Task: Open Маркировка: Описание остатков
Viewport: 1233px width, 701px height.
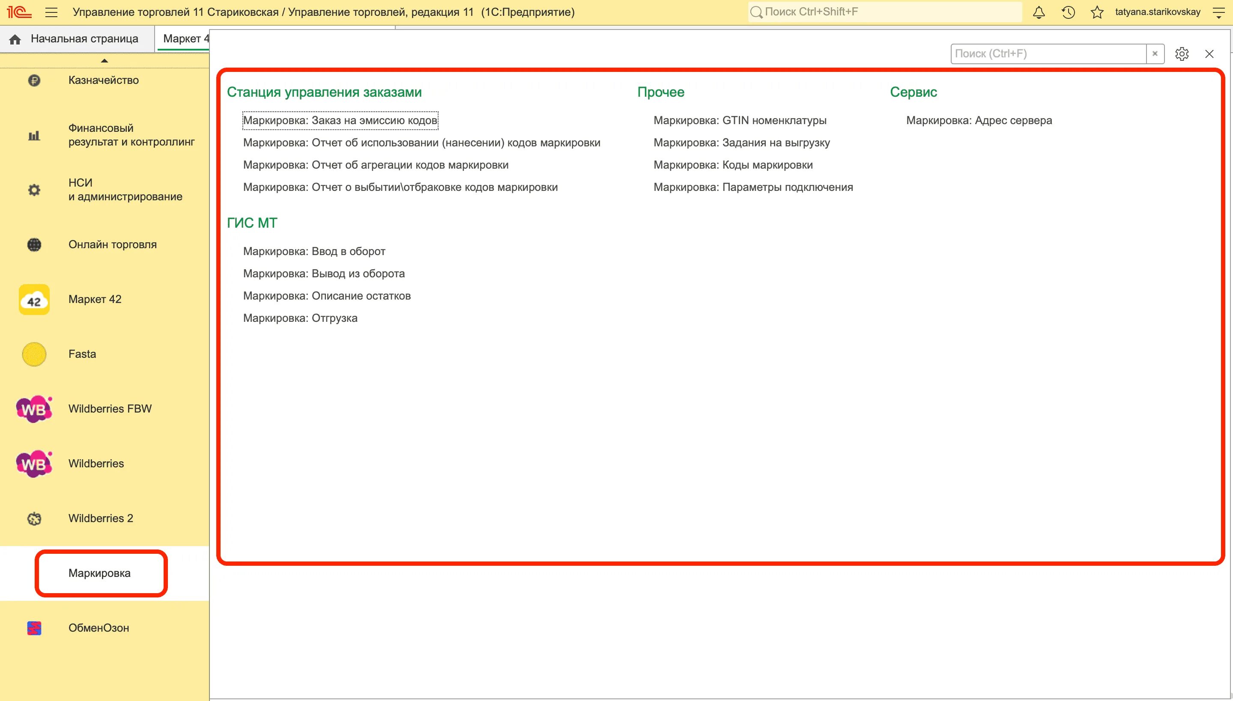Action: click(327, 296)
